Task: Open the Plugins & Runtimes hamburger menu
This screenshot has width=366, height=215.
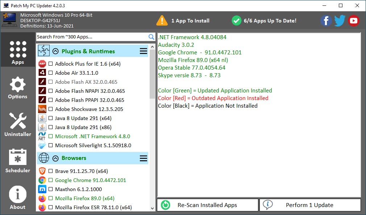Action: pyautogui.click(x=143, y=51)
